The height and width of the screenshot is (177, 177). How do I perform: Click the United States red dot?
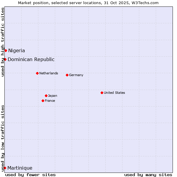coord(102,93)
